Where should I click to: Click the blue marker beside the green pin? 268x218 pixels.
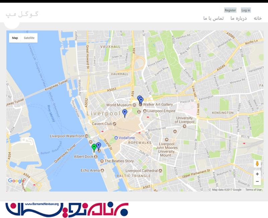pyautogui.click(x=98, y=146)
